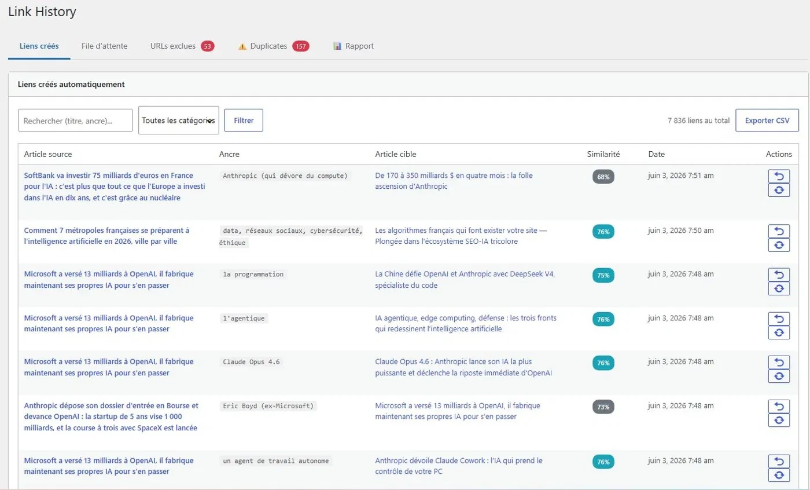The image size is (810, 490).
Task: Open the "Toutes les catégories" dropdown
Action: (178, 120)
